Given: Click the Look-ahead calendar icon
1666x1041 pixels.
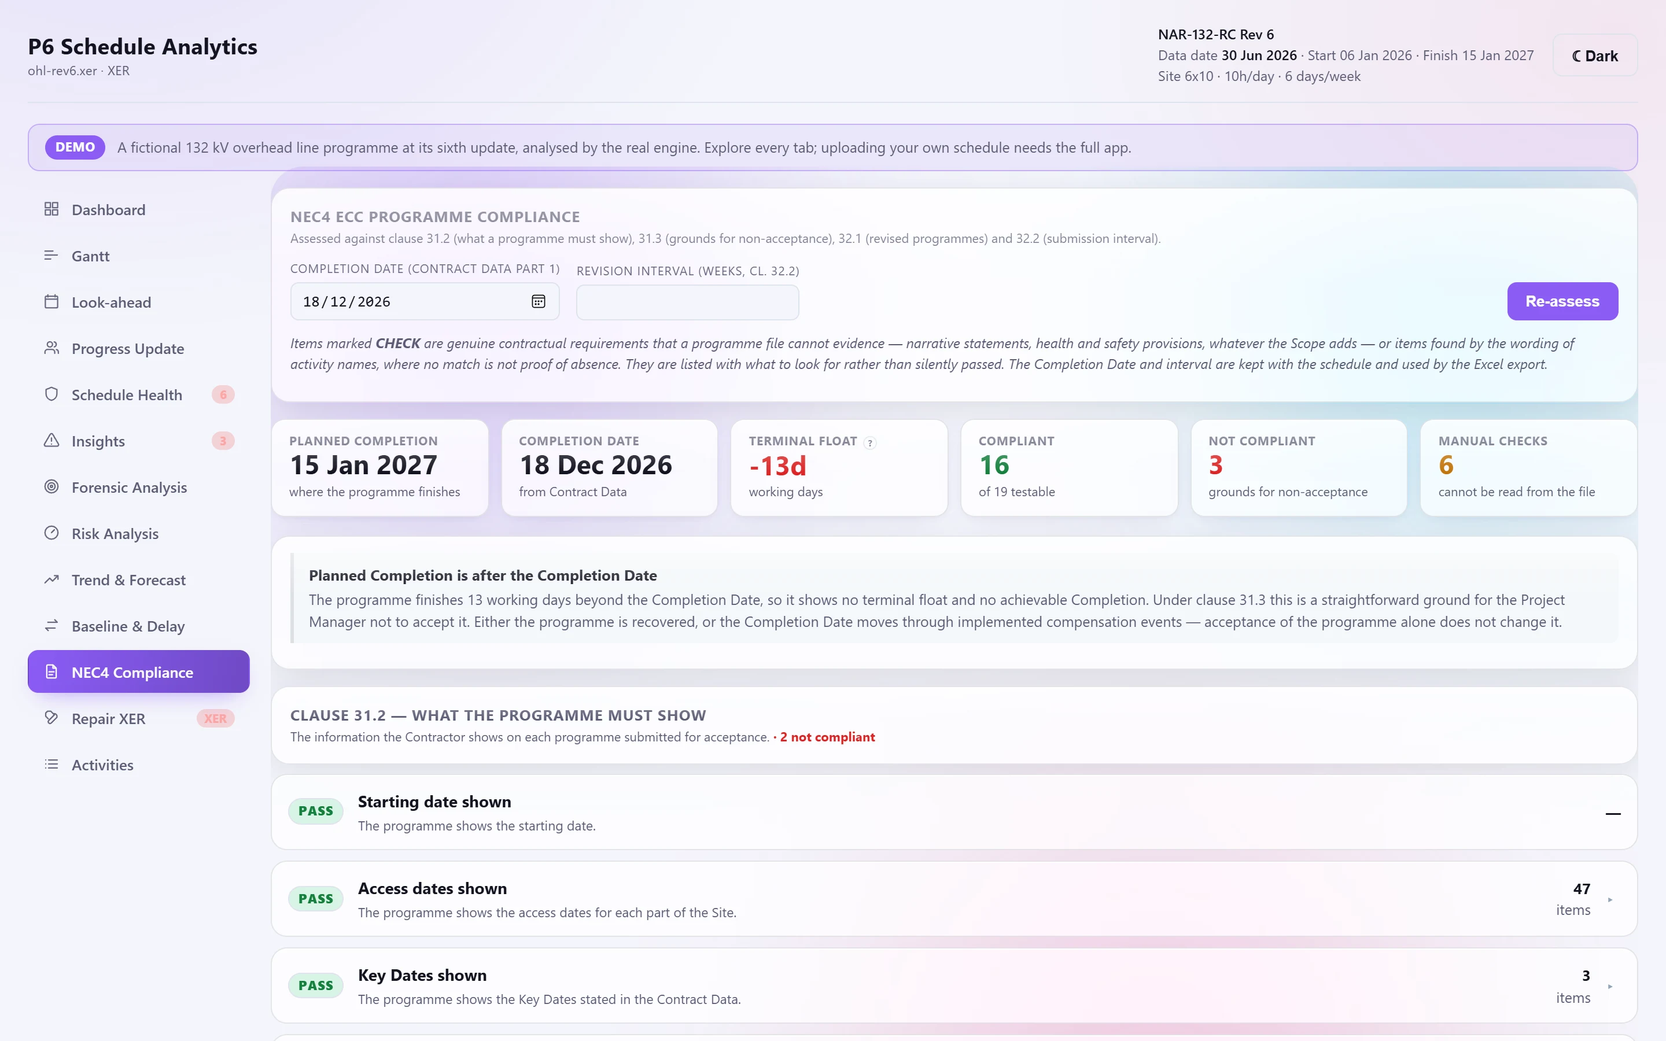Looking at the screenshot, I should [51, 301].
